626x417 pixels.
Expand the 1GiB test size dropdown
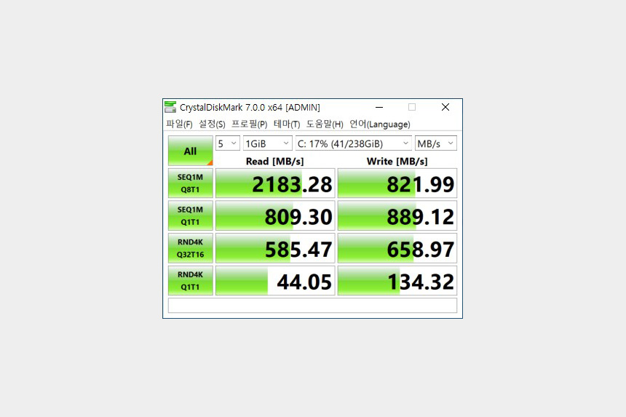tap(267, 143)
